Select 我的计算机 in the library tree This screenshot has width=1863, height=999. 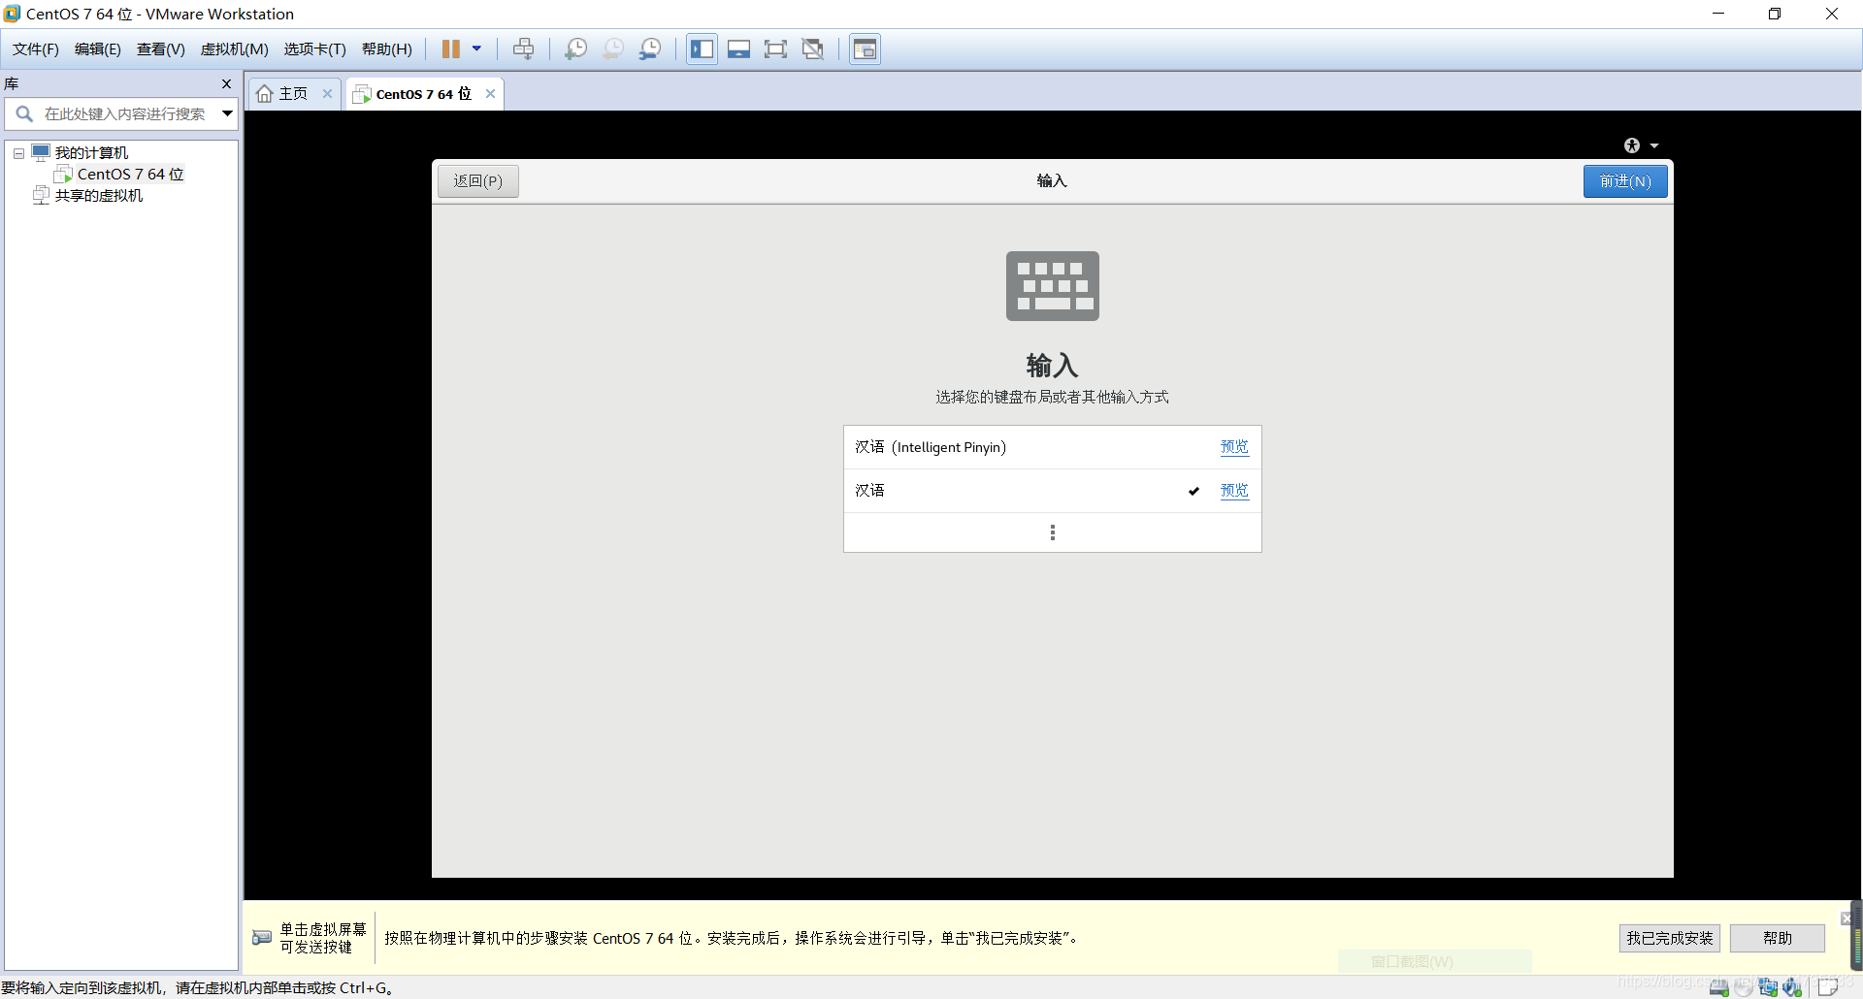(x=91, y=153)
